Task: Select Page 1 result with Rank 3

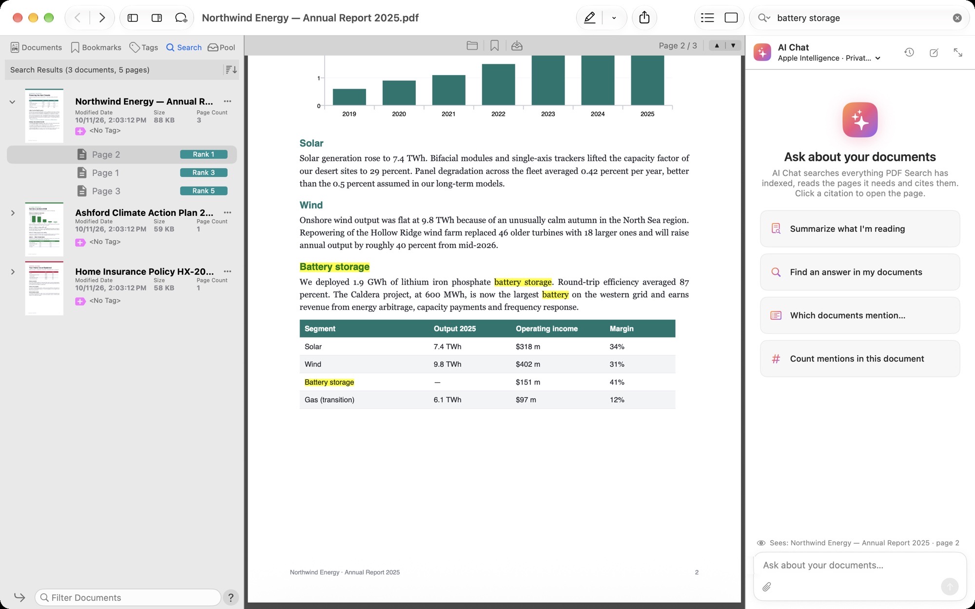Action: click(x=122, y=173)
